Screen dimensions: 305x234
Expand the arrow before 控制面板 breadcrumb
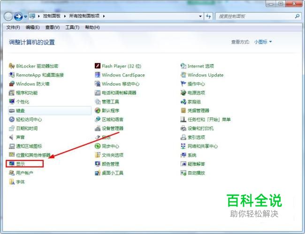coord(38,16)
